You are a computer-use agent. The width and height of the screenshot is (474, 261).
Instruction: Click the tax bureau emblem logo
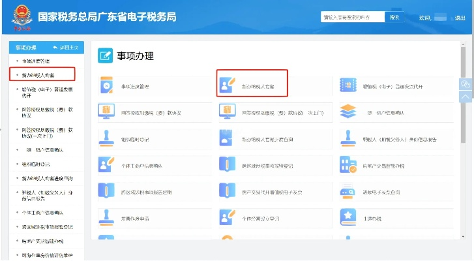[x=22, y=18]
